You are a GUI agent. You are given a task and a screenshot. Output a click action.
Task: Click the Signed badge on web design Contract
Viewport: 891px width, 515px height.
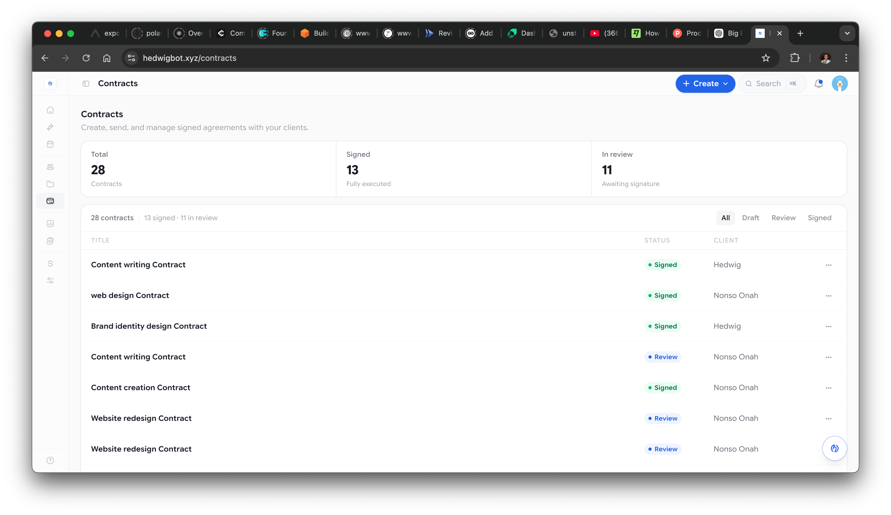tap(662, 296)
